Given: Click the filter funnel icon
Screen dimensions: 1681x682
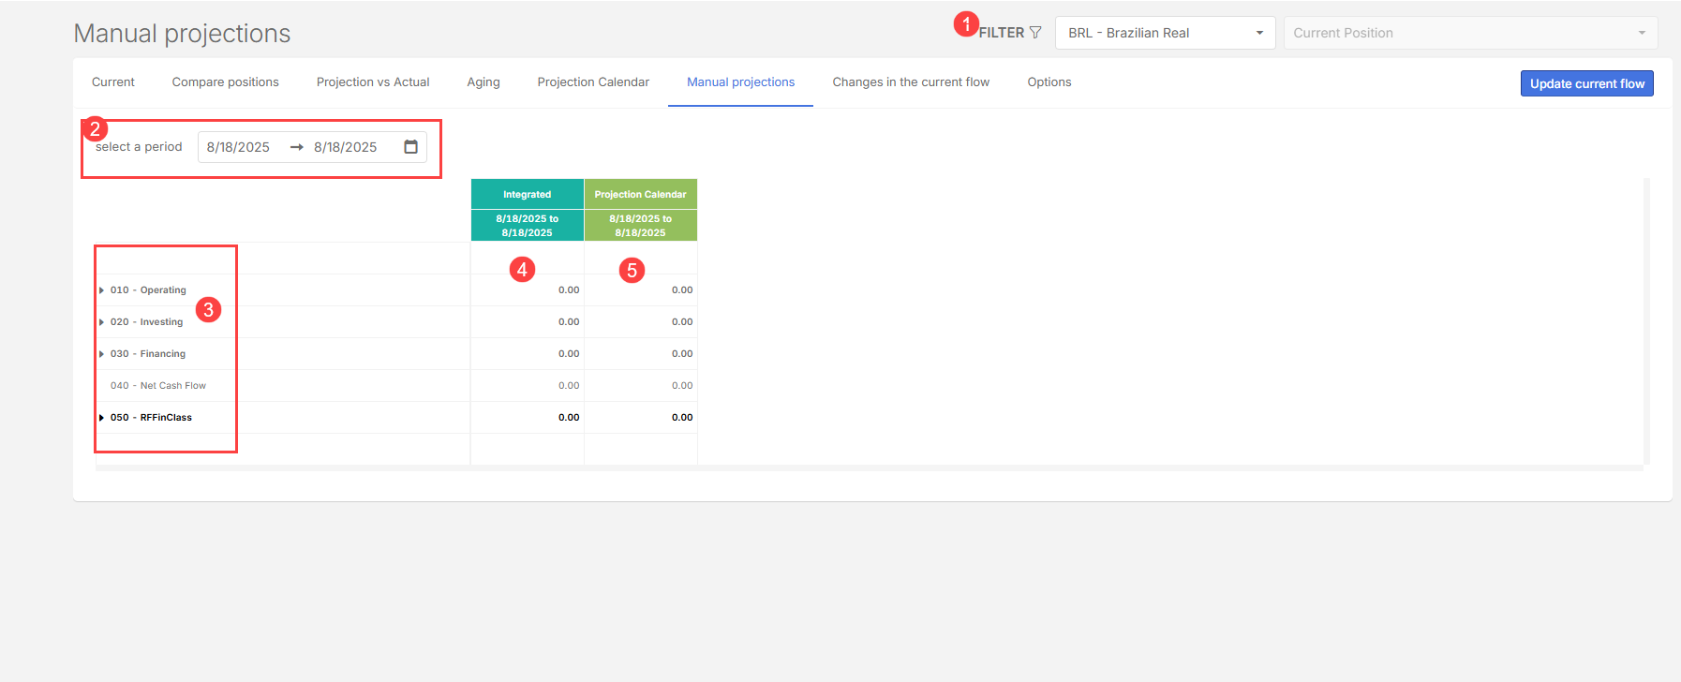Looking at the screenshot, I should click(1035, 33).
